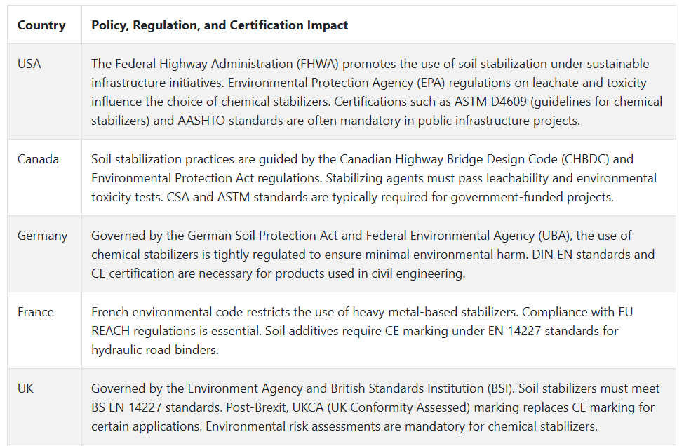
Task: Click the USA policy description about FHWA
Action: coord(377,92)
